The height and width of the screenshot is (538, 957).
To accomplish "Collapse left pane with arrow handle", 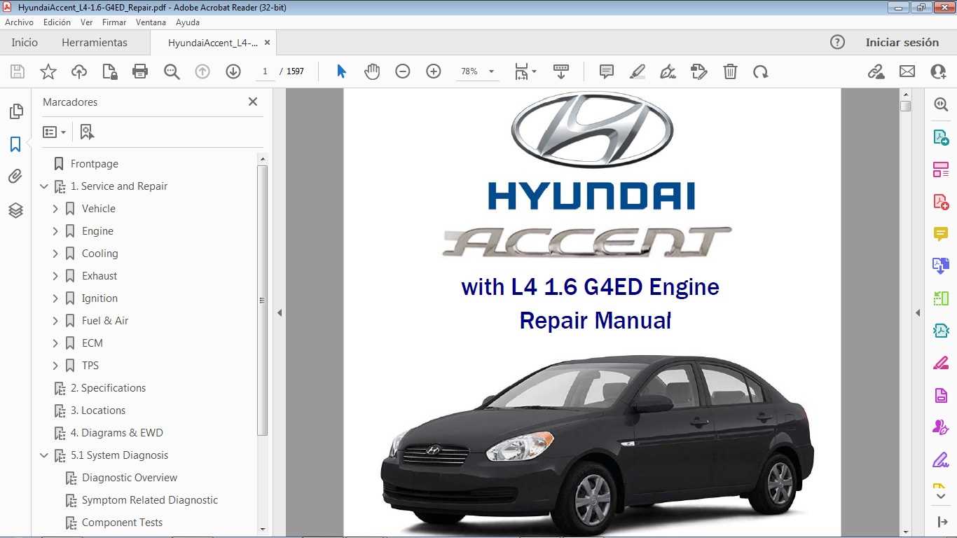I will (x=280, y=312).
